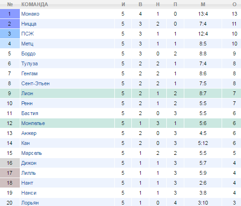Click the КОМАНДА column header
The height and width of the screenshot is (206, 241).
pyautogui.click(x=34, y=4)
